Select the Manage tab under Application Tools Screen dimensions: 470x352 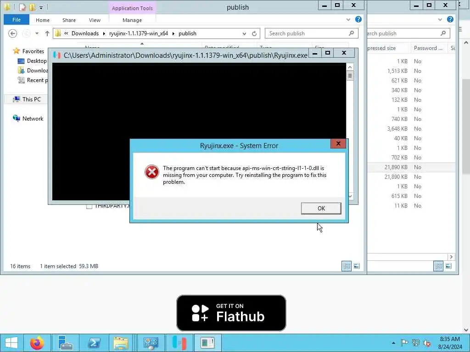[132, 20]
